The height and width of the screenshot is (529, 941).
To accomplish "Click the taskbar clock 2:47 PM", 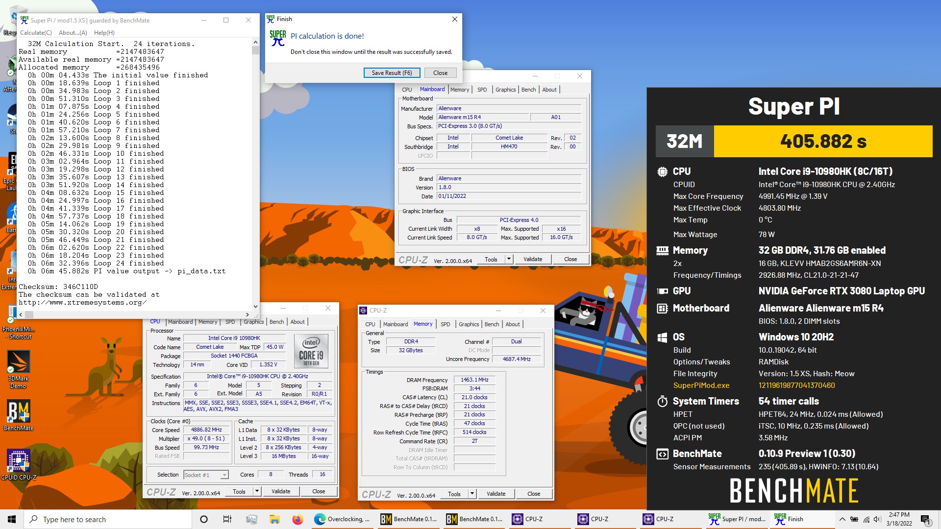I will (x=899, y=515).
